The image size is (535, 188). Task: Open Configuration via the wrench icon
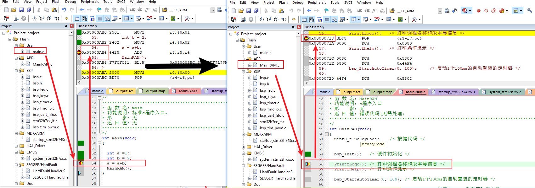[530, 11]
